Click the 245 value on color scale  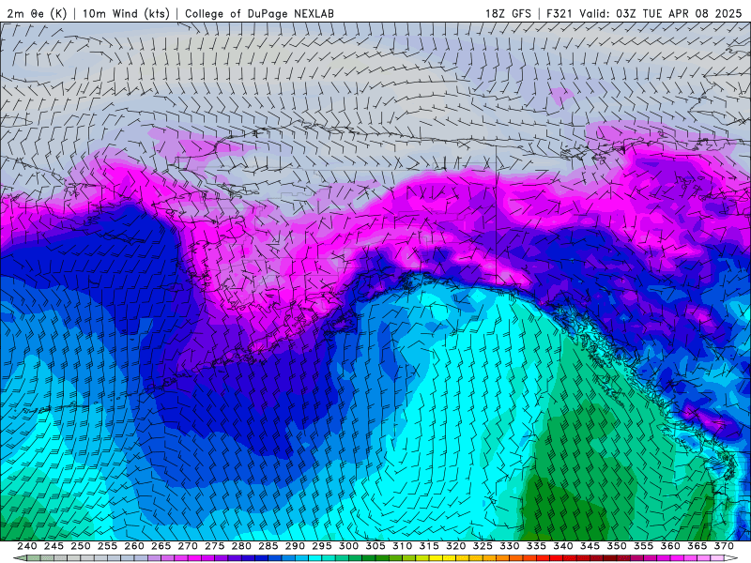click(x=54, y=546)
